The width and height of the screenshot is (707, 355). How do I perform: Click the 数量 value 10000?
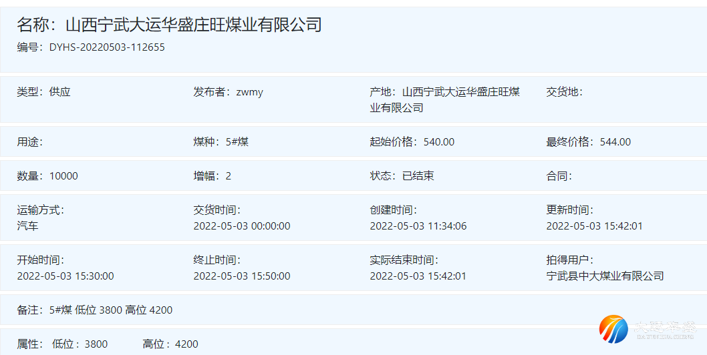tap(63, 176)
